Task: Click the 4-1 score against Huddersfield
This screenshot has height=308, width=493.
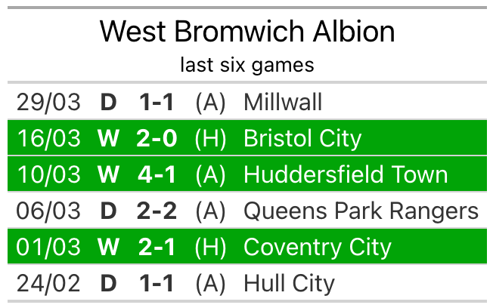Action: pyautogui.click(x=157, y=174)
